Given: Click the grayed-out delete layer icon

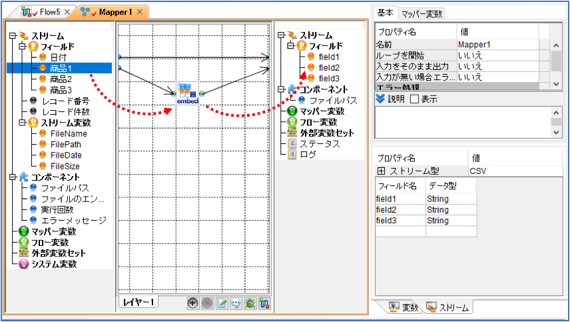Looking at the screenshot, I should [x=207, y=303].
